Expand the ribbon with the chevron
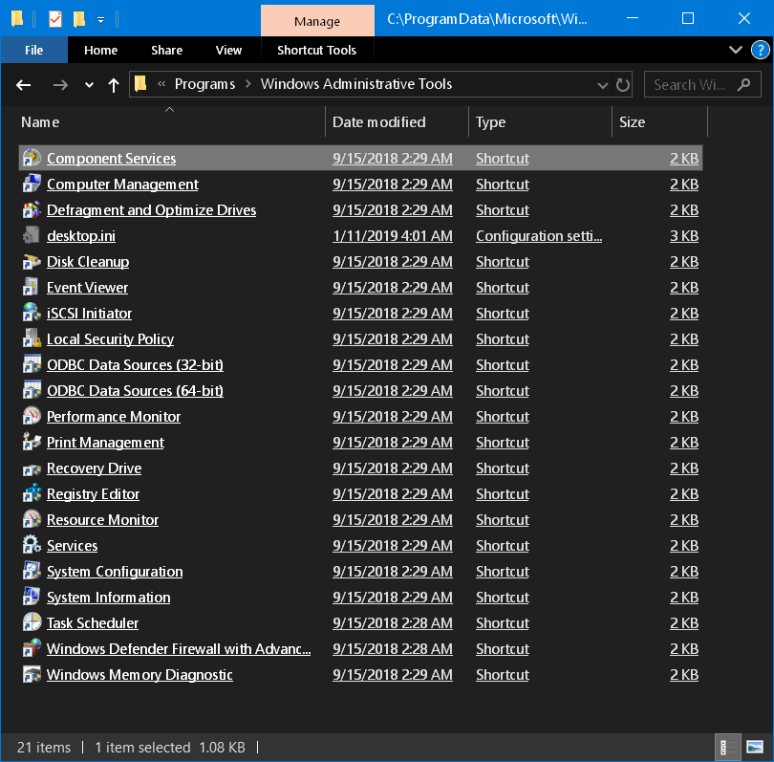The image size is (774, 762). coord(736,50)
